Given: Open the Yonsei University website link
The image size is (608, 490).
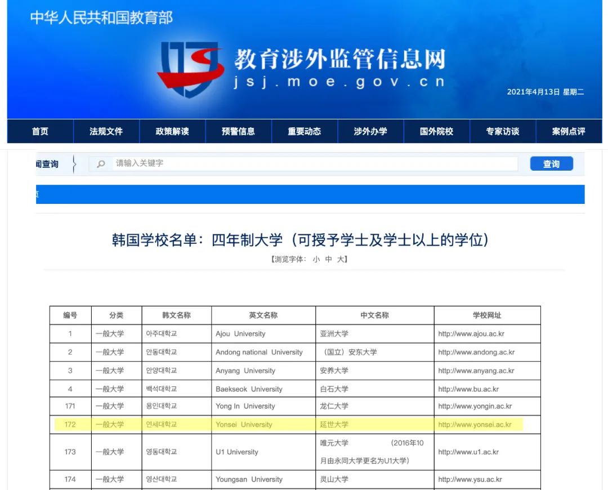Looking at the screenshot, I should click(475, 425).
